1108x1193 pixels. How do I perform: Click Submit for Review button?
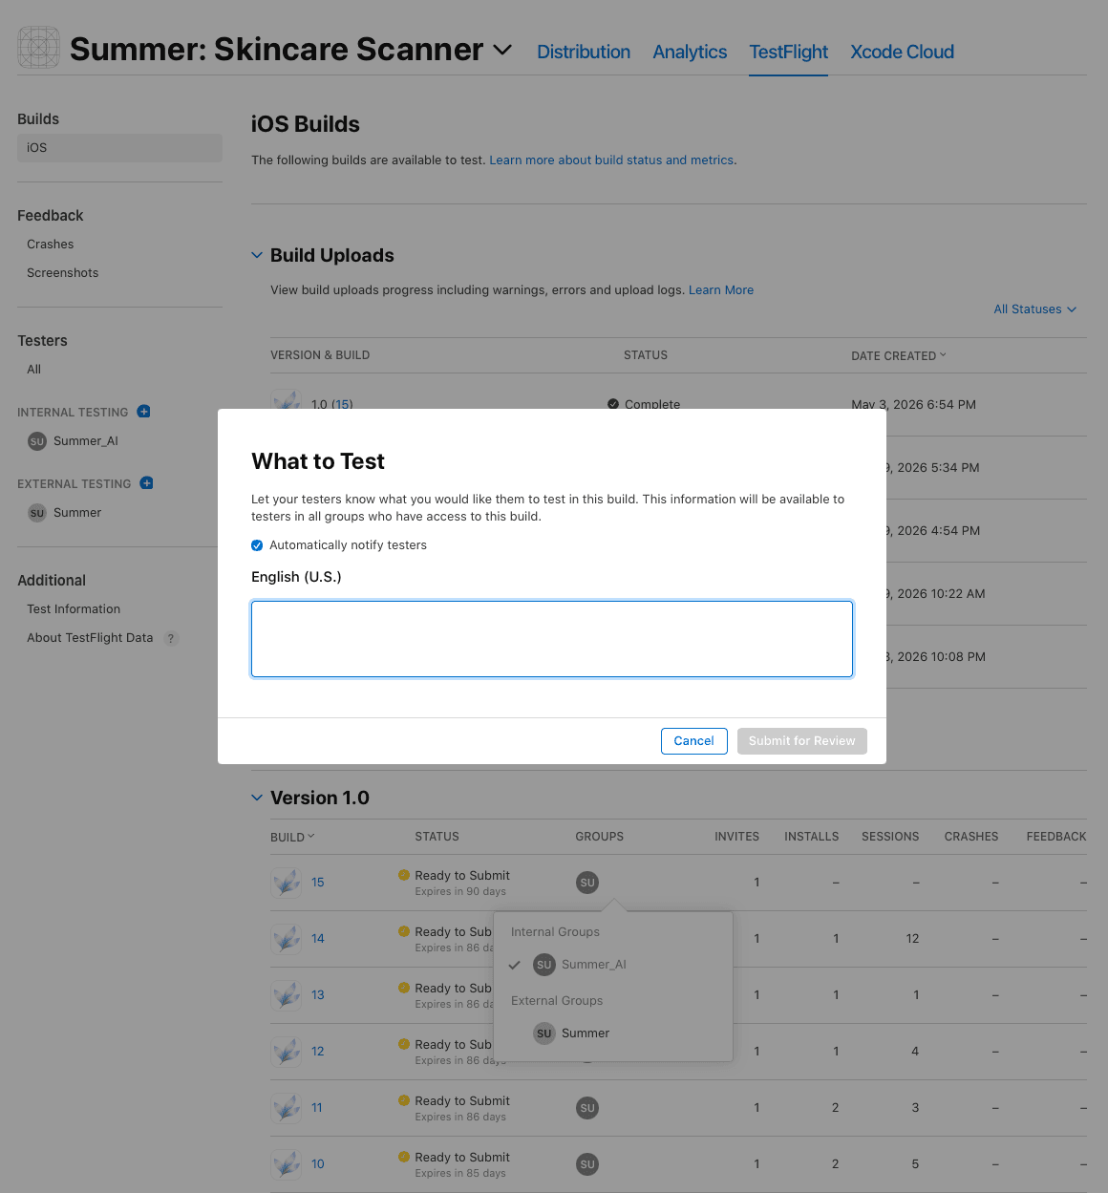pyautogui.click(x=802, y=741)
